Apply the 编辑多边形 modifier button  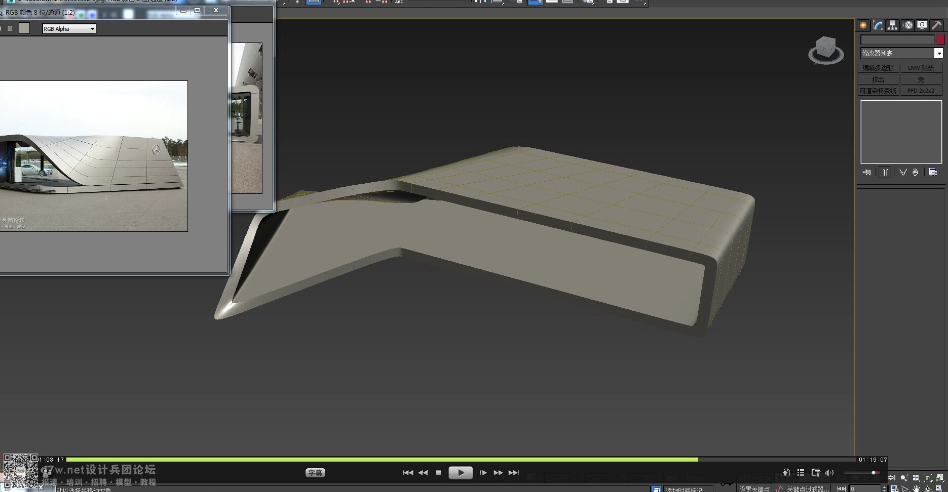(878, 68)
